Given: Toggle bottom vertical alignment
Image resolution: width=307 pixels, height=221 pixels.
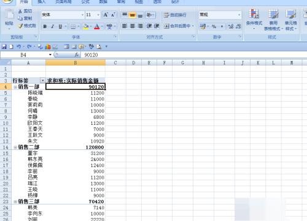Looking at the screenshot, I should [140, 15].
